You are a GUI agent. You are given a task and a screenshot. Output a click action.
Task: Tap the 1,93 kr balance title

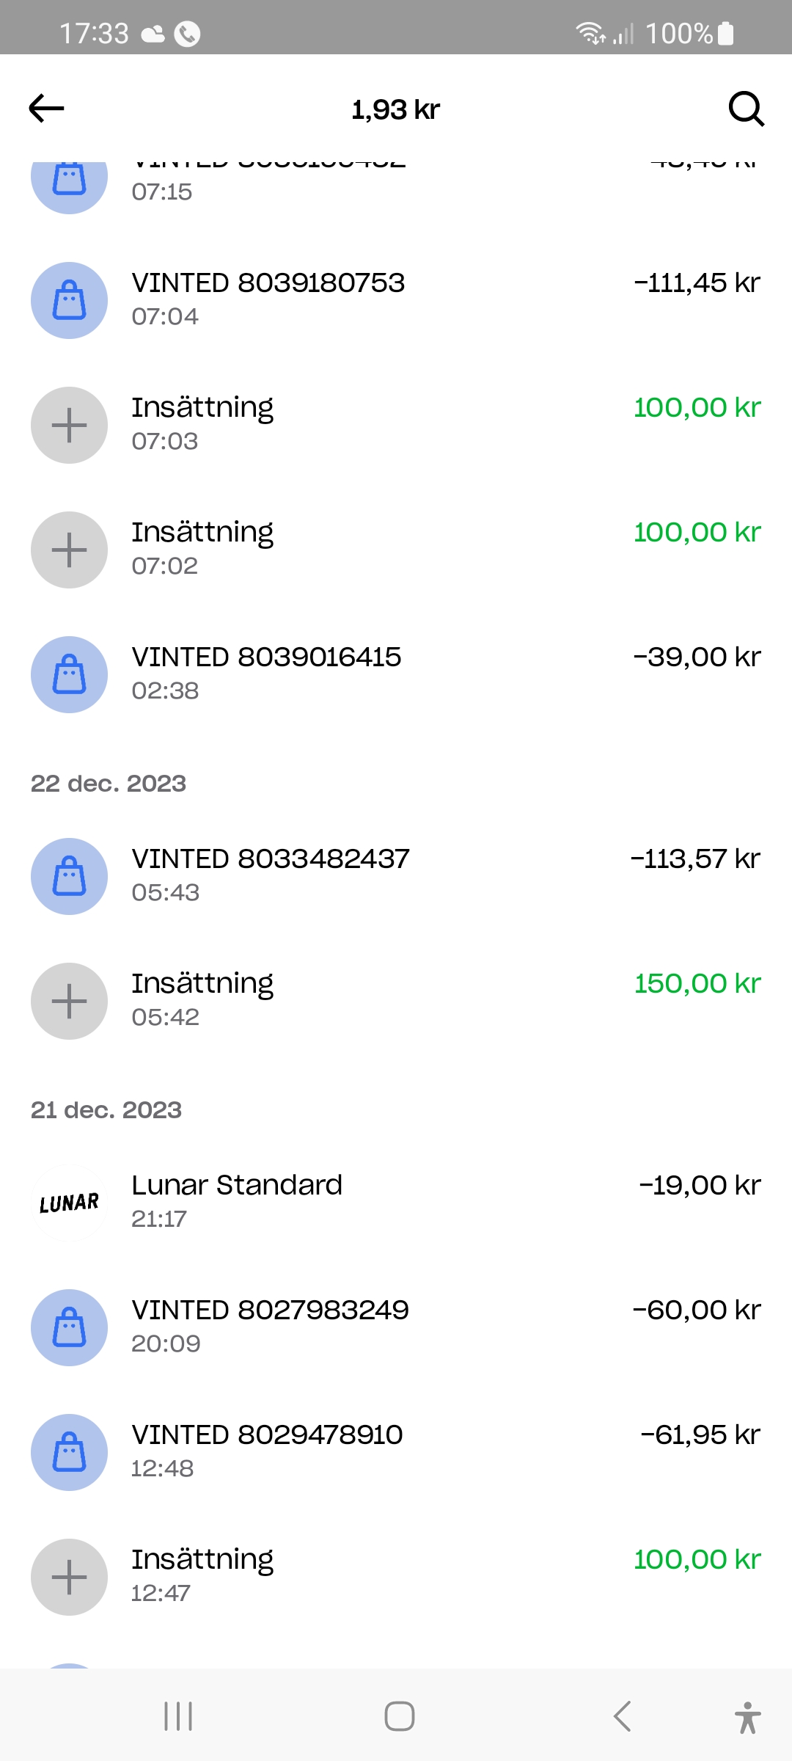click(x=396, y=110)
